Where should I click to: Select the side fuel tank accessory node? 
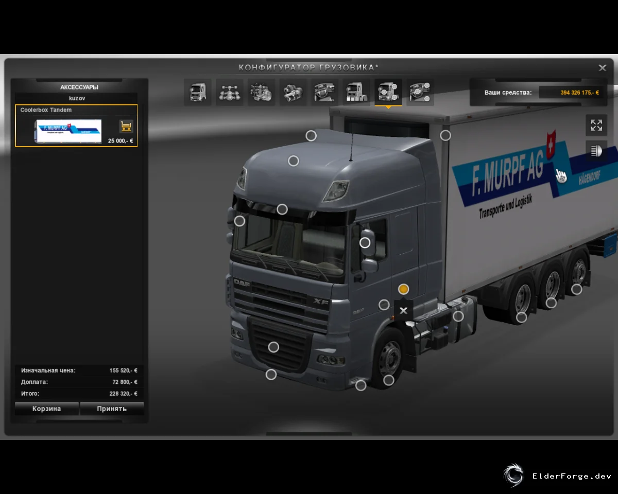tap(458, 316)
